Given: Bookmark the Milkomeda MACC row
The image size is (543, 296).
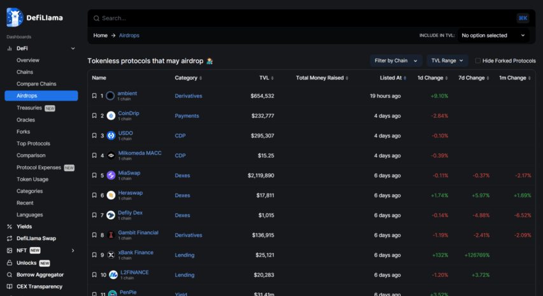Looking at the screenshot, I should tap(94, 155).
